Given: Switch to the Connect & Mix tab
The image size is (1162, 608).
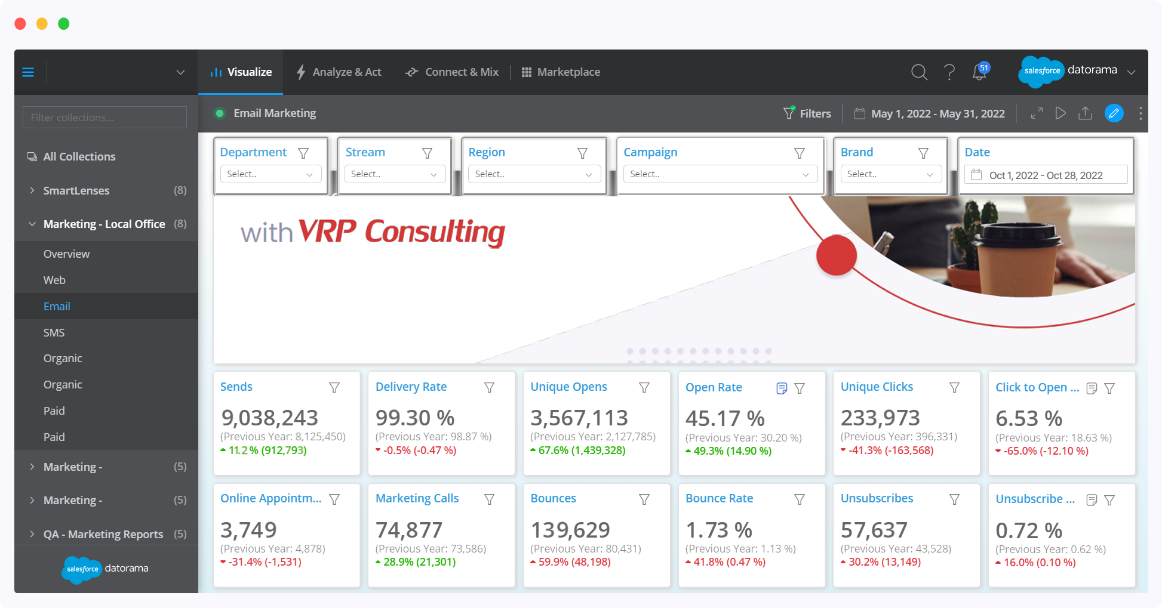Looking at the screenshot, I should coord(452,72).
